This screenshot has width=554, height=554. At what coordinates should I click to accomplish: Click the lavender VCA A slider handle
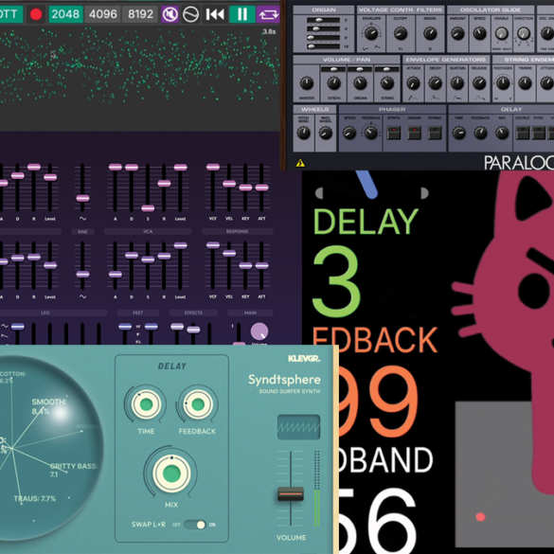(116, 275)
